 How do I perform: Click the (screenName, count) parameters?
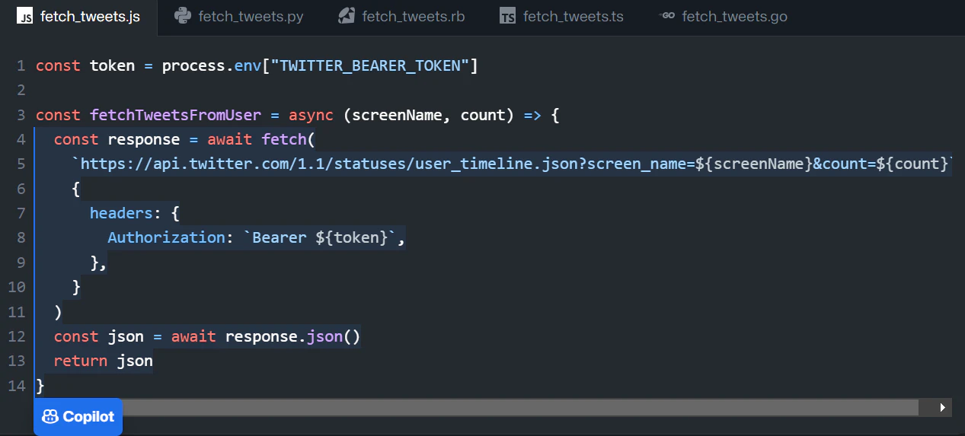(x=428, y=116)
